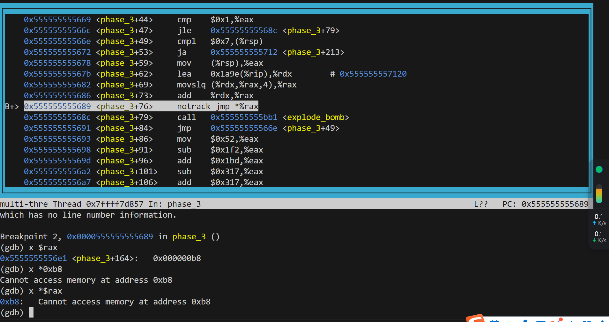Click the 0xb8 address label in output
609x322 pixels.
click(x=10, y=302)
